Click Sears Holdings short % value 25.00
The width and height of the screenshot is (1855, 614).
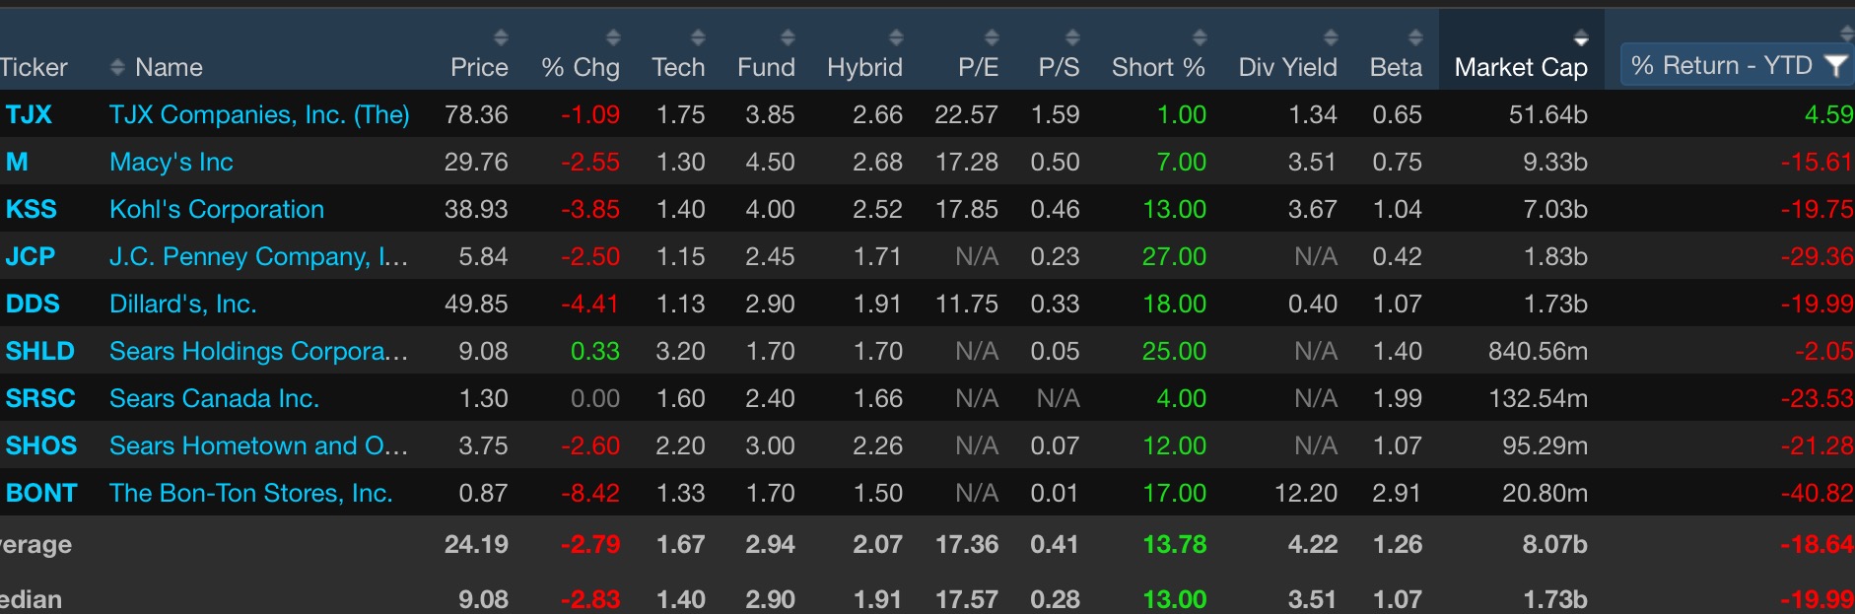[x=1174, y=351]
